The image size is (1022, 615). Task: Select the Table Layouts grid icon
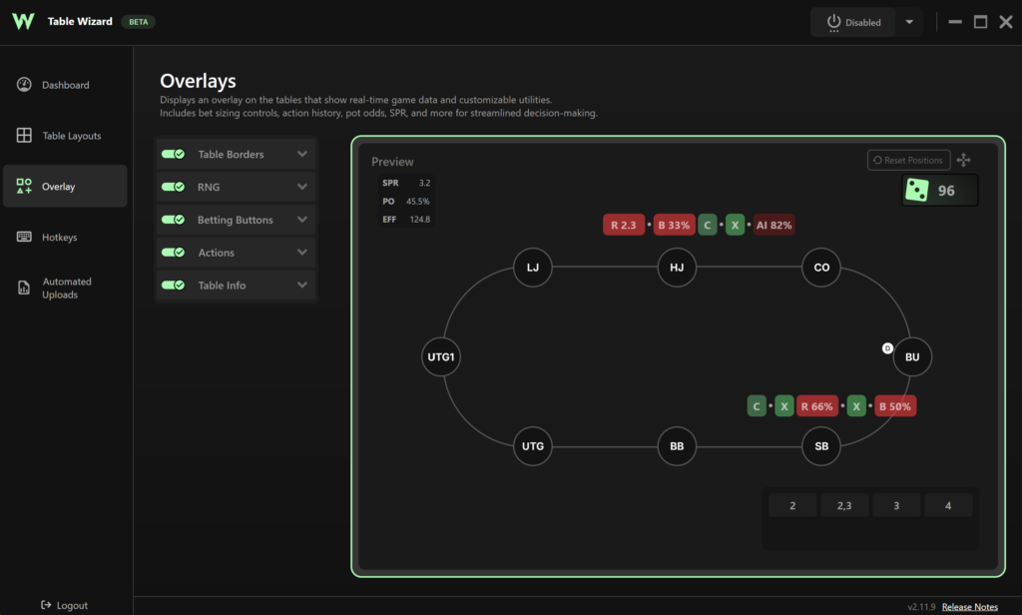(x=24, y=135)
